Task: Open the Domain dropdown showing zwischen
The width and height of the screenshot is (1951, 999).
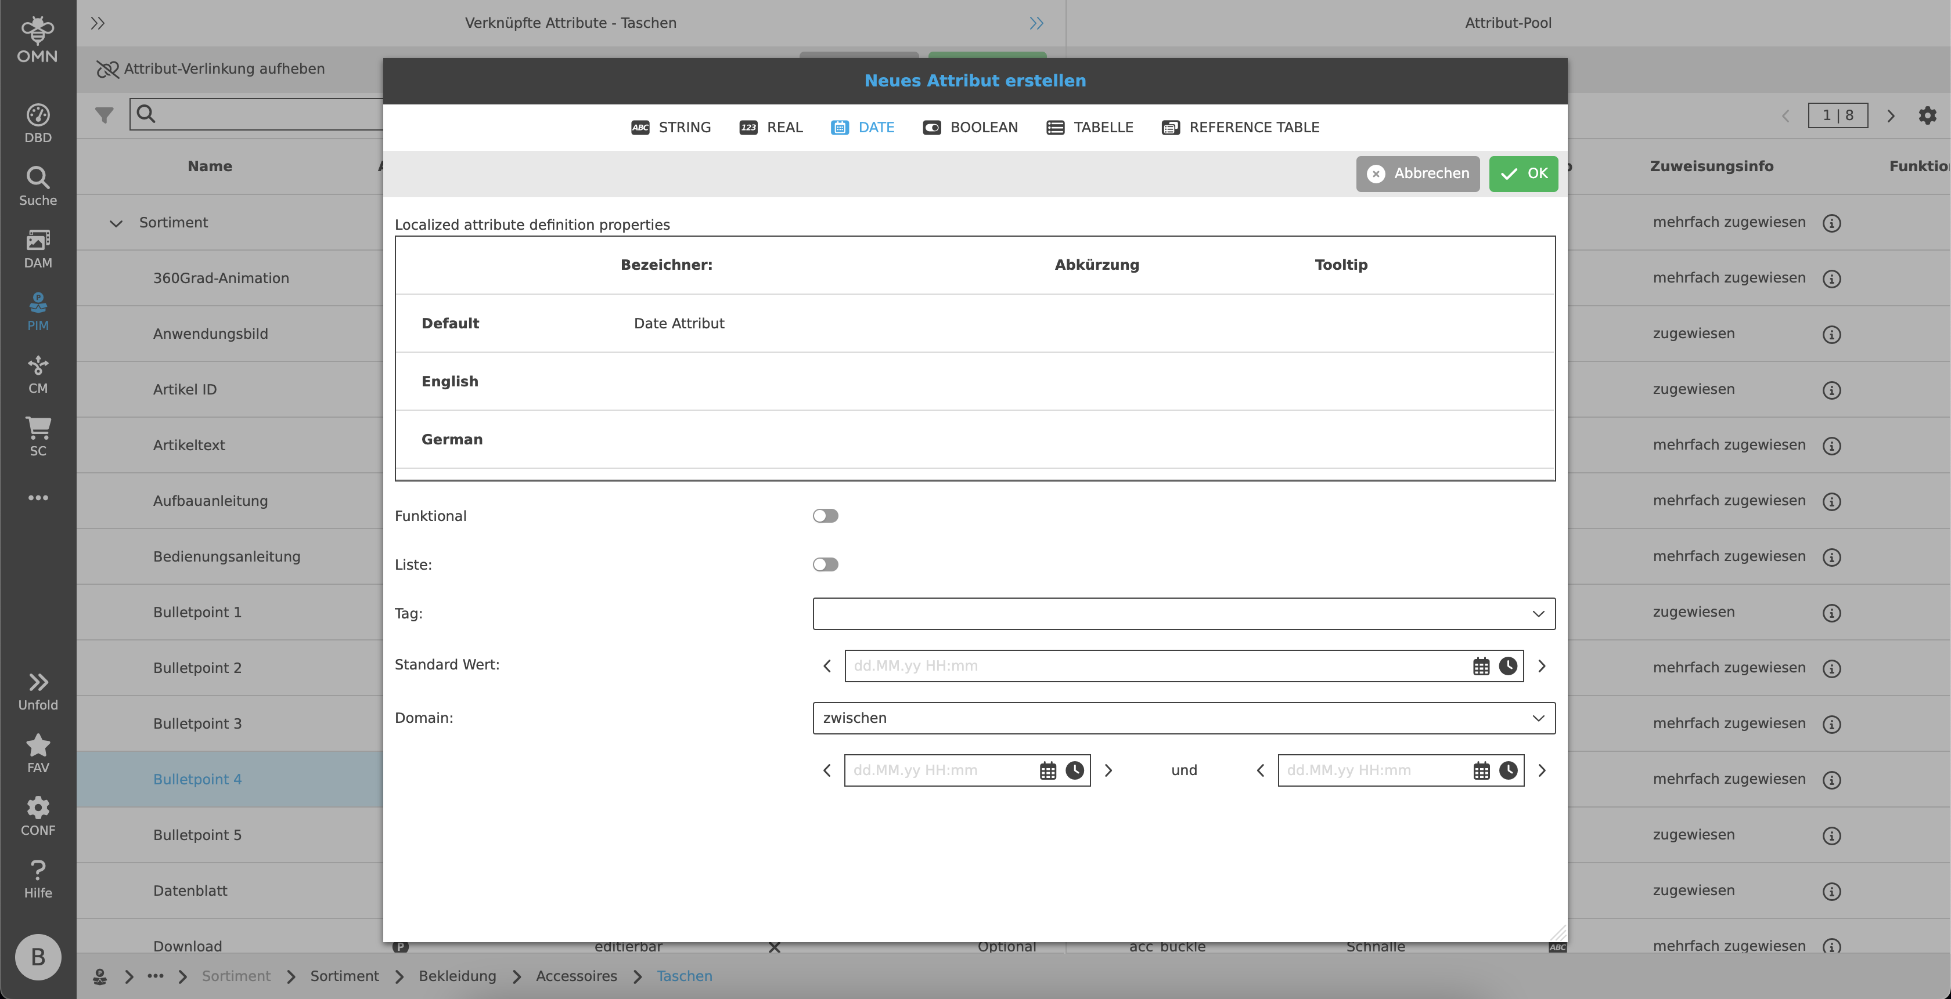Action: pyautogui.click(x=1183, y=718)
